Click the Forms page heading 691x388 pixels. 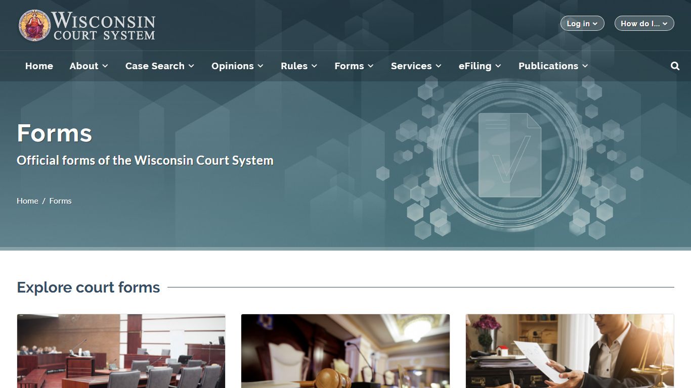55,133
